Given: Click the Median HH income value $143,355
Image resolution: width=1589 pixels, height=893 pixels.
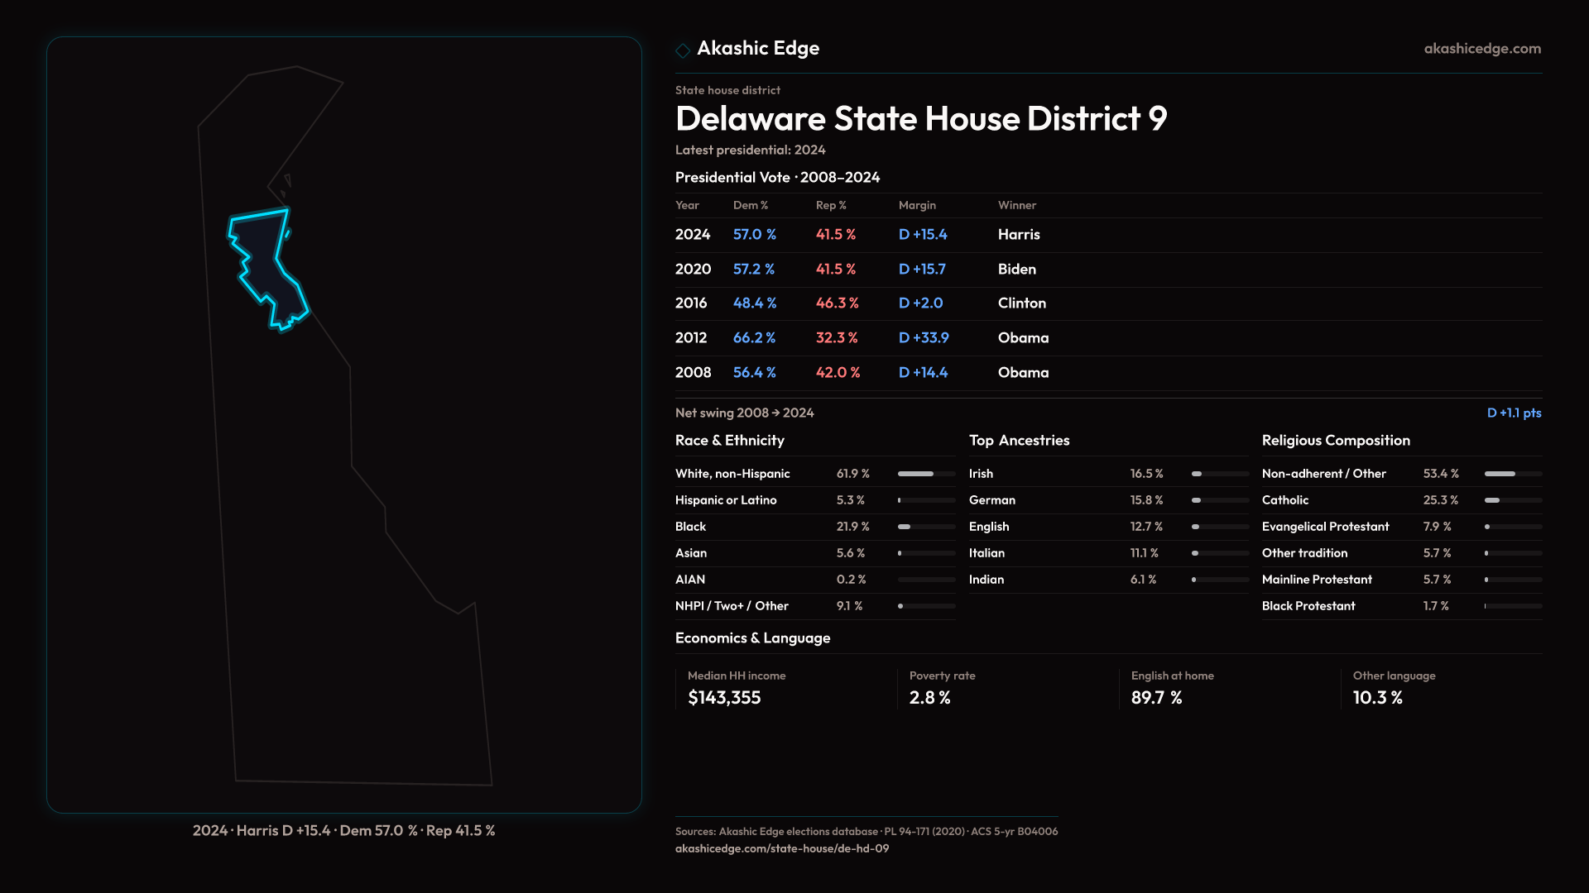Looking at the screenshot, I should coord(724,698).
